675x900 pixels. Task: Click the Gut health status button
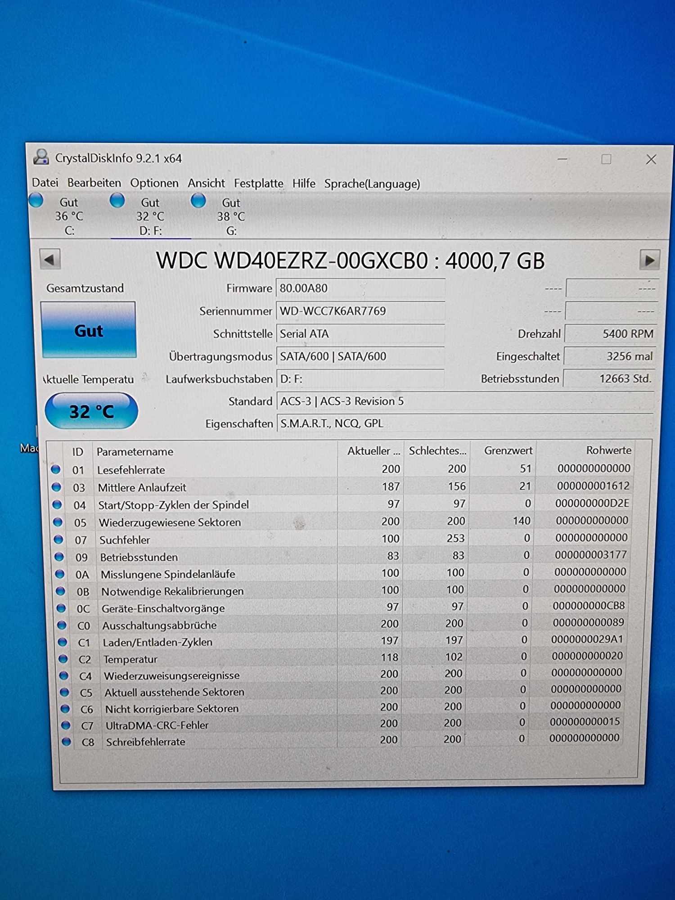point(89,330)
